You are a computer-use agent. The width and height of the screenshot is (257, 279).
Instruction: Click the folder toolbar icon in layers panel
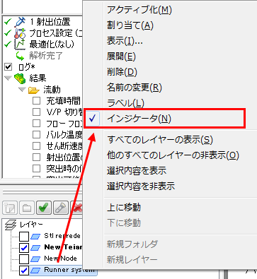pyautogui.click(x=27, y=208)
